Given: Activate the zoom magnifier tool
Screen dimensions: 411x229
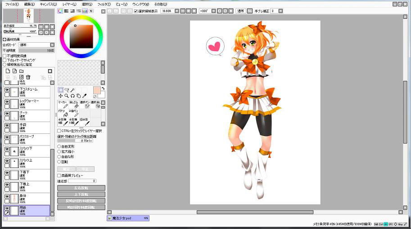Looking at the screenshot, I should pos(66,96).
